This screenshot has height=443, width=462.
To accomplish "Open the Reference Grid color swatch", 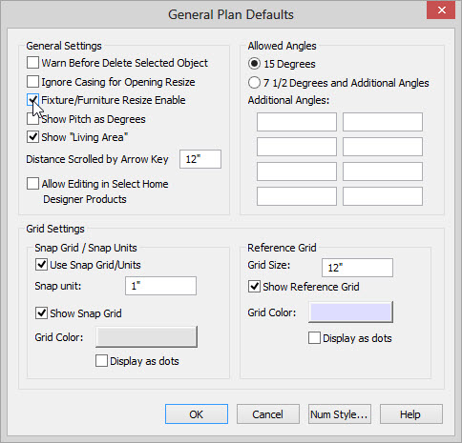I will coord(350,312).
